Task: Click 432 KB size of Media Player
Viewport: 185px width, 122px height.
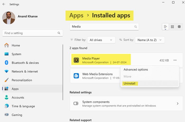Action: click(x=164, y=60)
